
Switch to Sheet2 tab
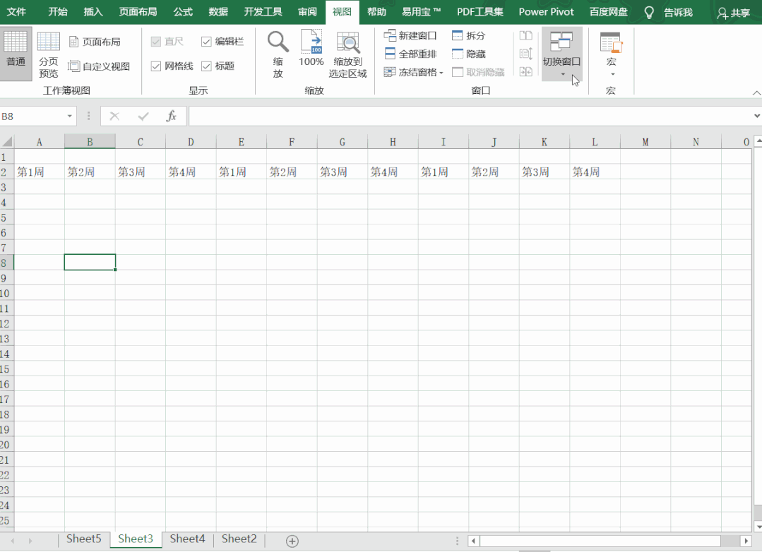pyautogui.click(x=239, y=539)
